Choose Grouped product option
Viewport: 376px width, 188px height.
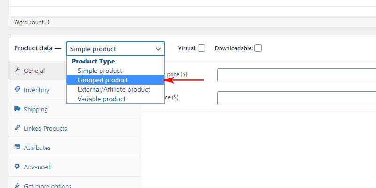[x=116, y=80]
